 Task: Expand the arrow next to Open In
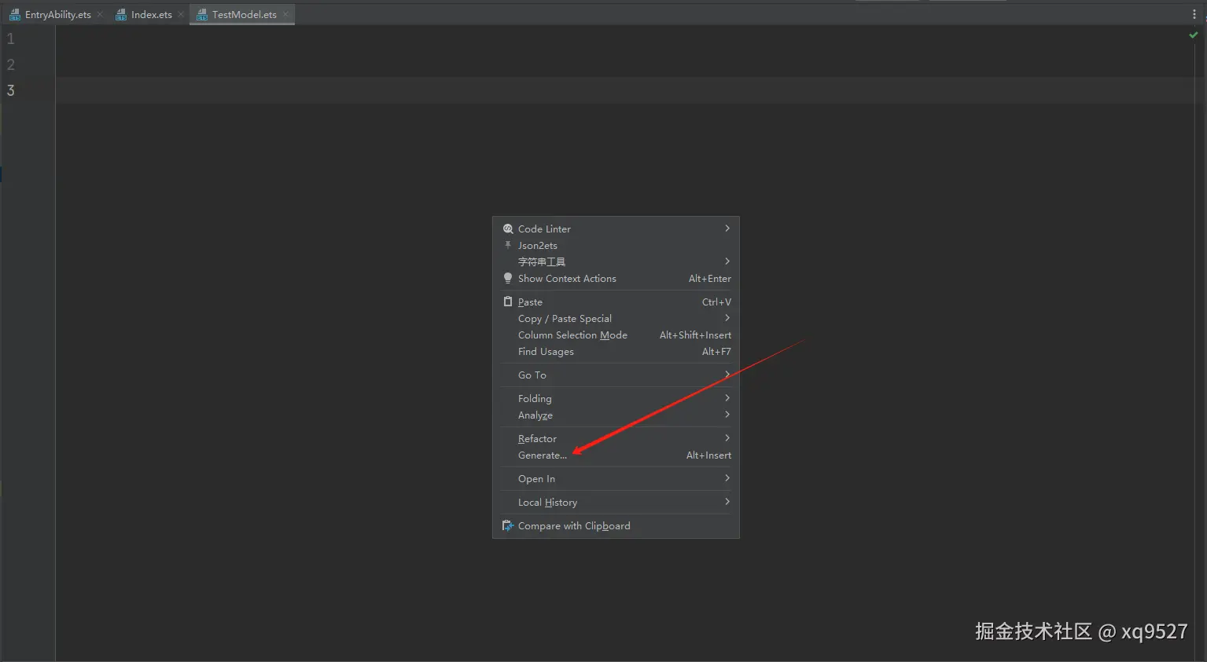[727, 478]
